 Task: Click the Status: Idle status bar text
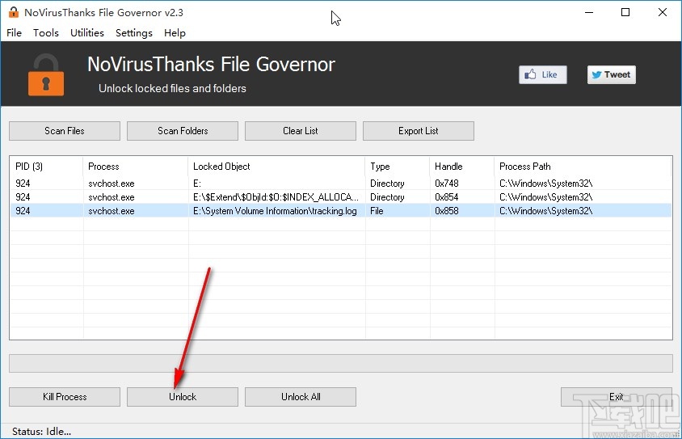click(41, 432)
